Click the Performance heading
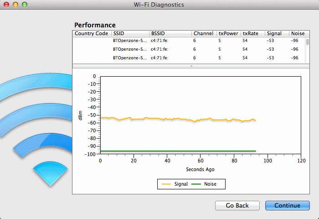Image resolution: width=319 pixels, height=219 pixels. (95, 25)
